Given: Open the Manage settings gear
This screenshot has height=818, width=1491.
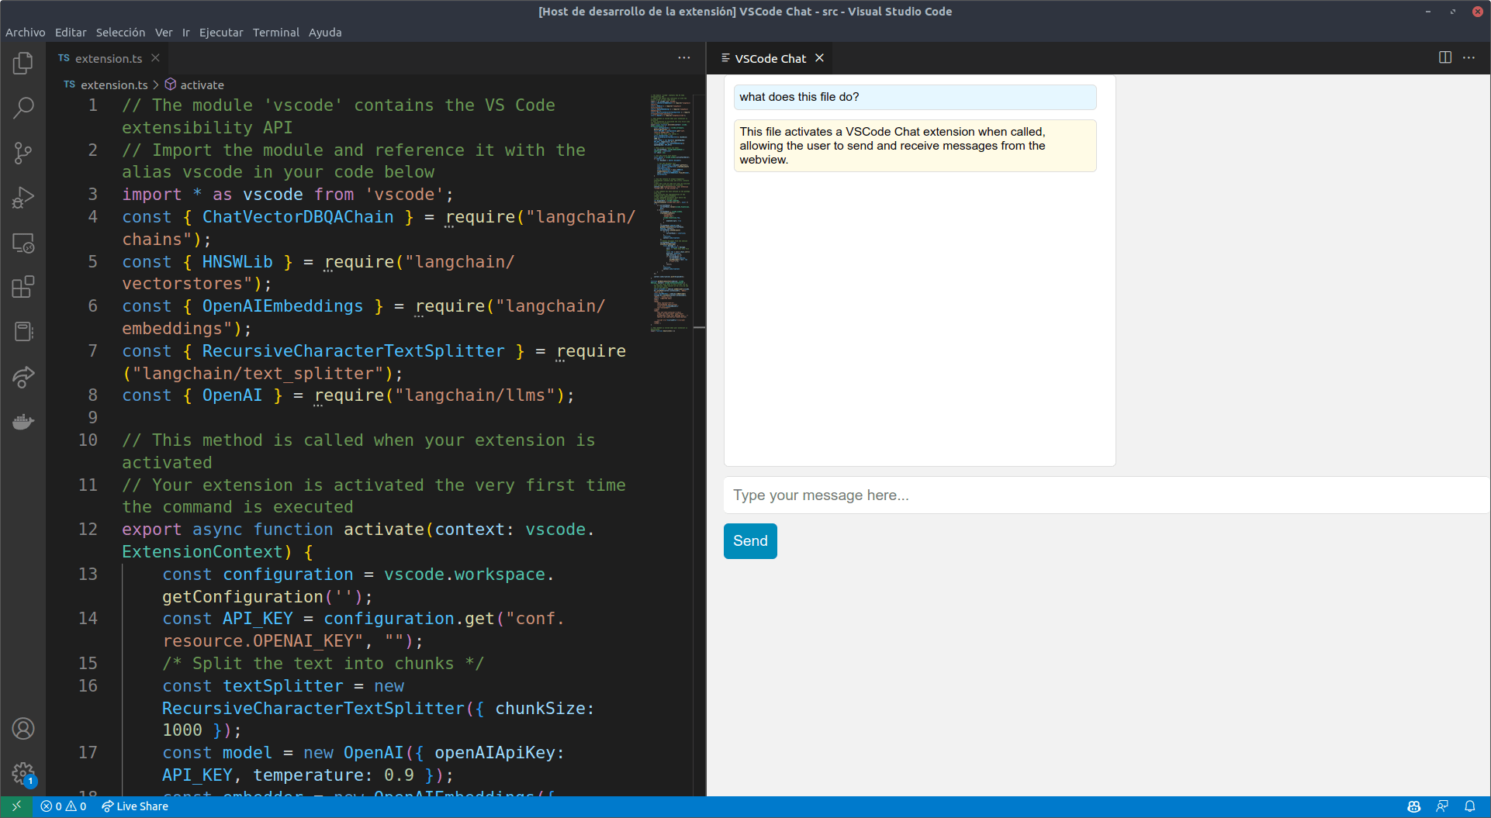Looking at the screenshot, I should [x=23, y=775].
